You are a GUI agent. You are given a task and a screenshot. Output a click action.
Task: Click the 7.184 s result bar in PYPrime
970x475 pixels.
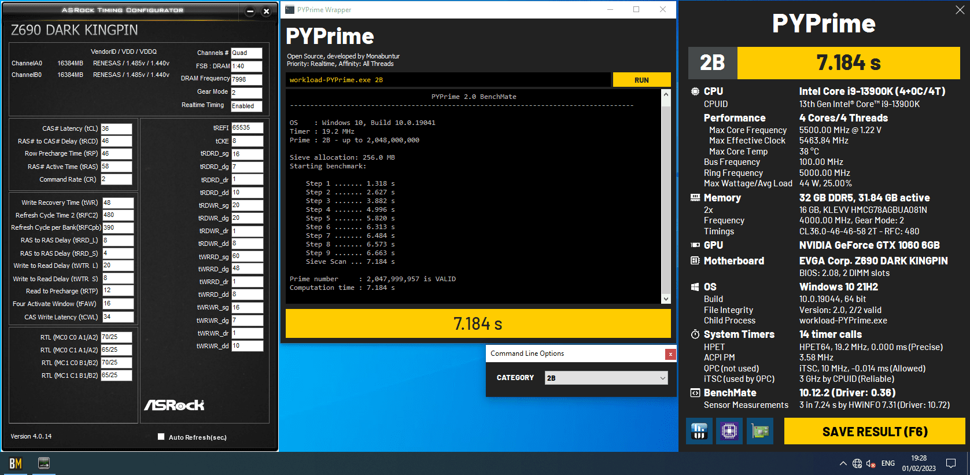(478, 323)
